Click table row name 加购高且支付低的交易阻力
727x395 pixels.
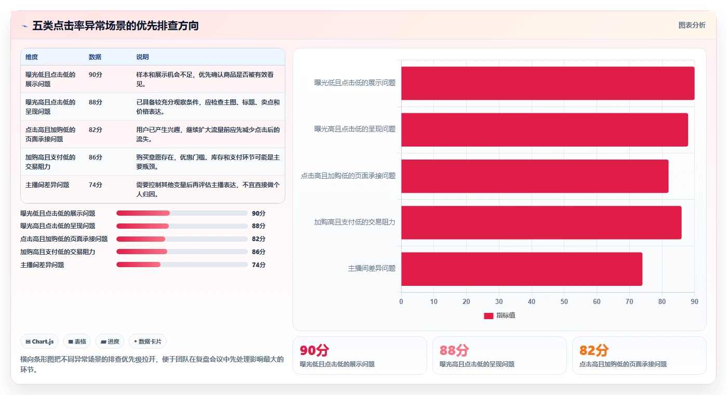[50, 162]
